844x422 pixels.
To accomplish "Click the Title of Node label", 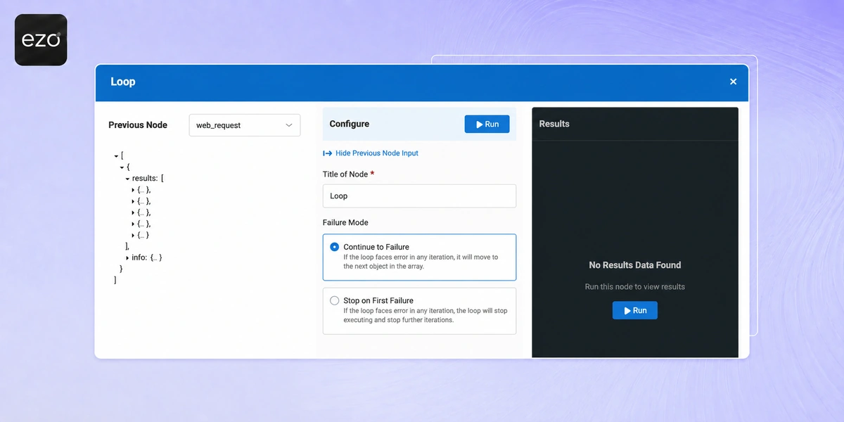I will tap(345, 174).
